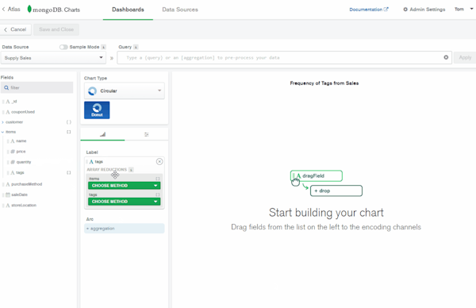Click the array bracket icon beside items
This screenshot has width=476, height=308.
68,132
